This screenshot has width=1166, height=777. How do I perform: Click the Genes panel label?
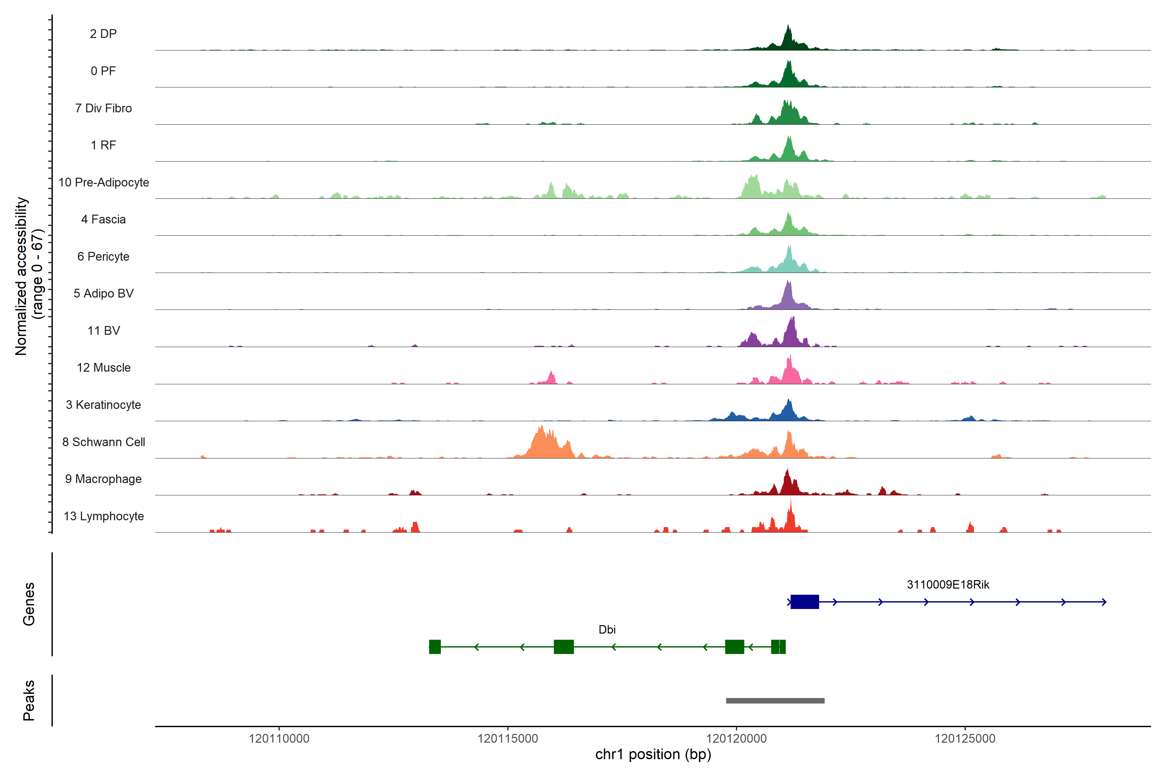coord(29,604)
